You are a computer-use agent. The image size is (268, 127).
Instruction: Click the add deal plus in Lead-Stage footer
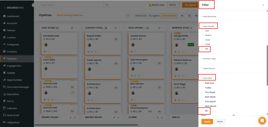point(70,118)
